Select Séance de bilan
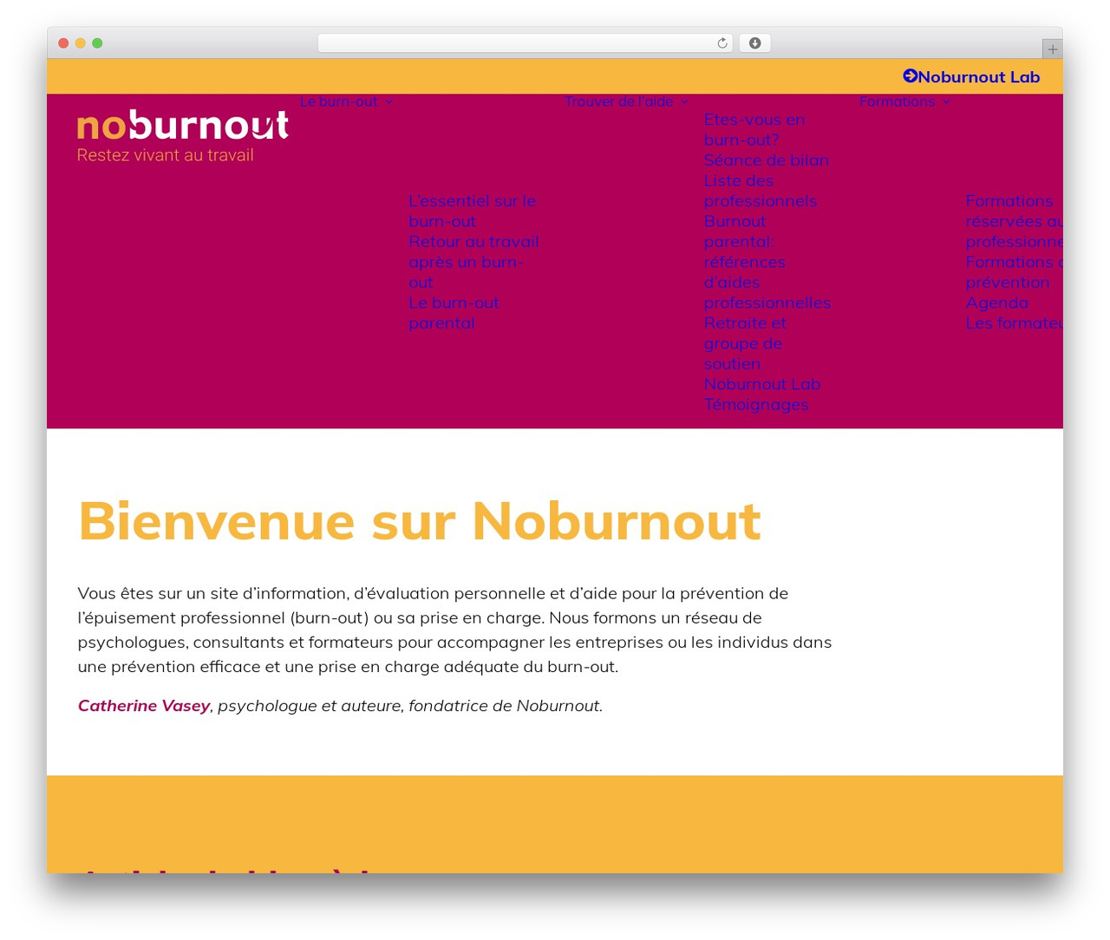This screenshot has height=940, width=1110. (767, 160)
